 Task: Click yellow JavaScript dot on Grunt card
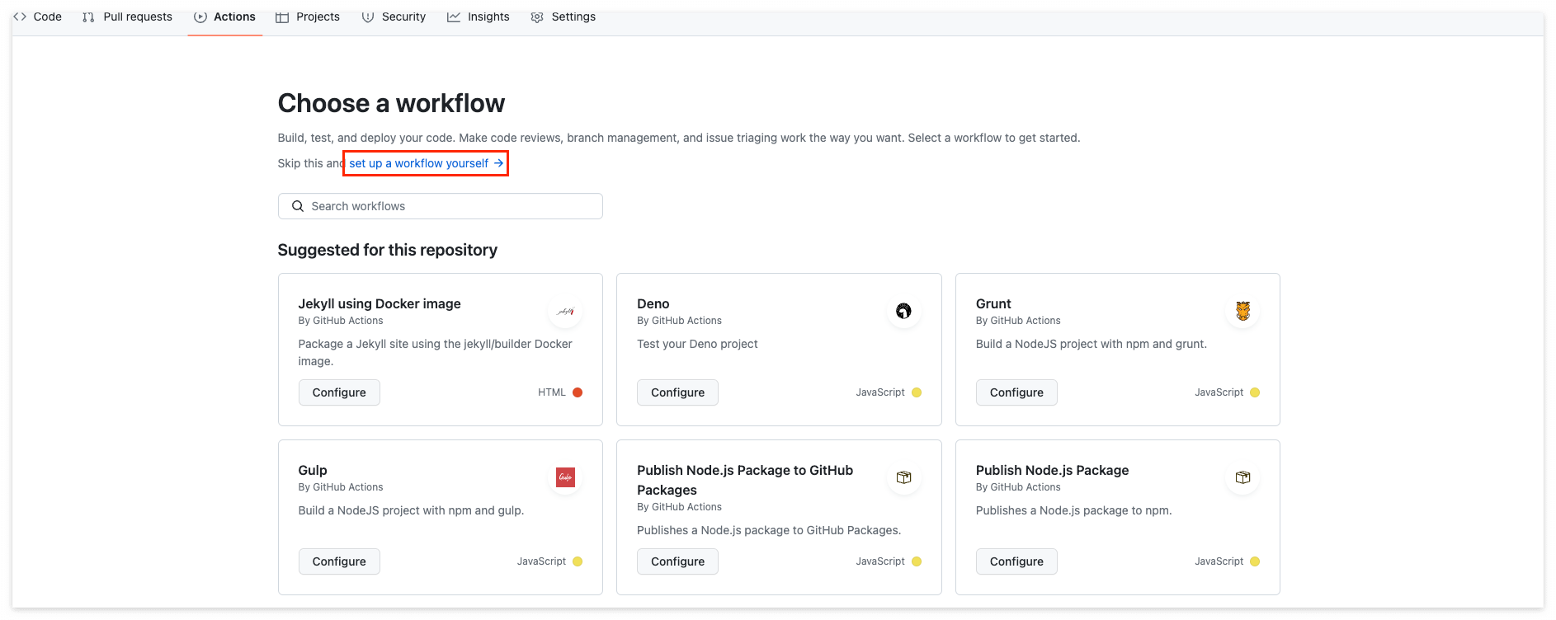(1255, 392)
